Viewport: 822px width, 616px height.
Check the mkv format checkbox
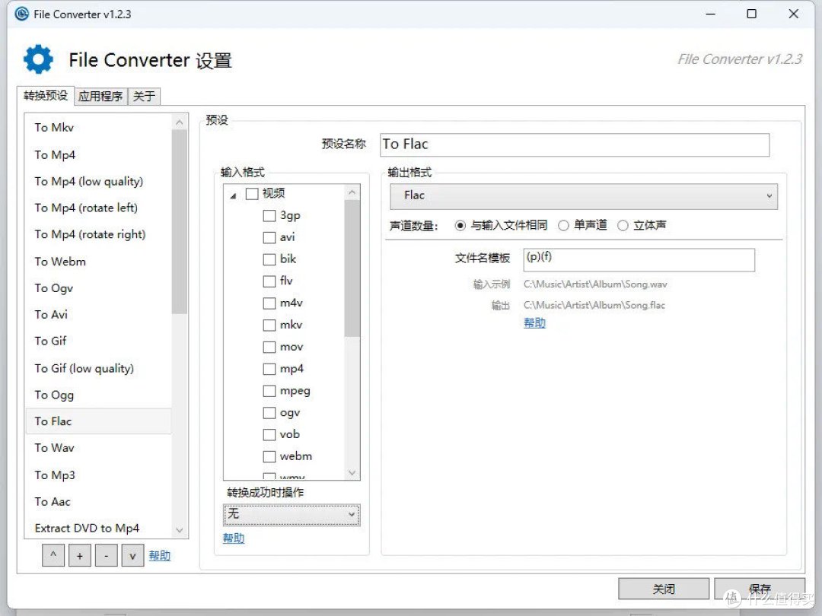269,325
